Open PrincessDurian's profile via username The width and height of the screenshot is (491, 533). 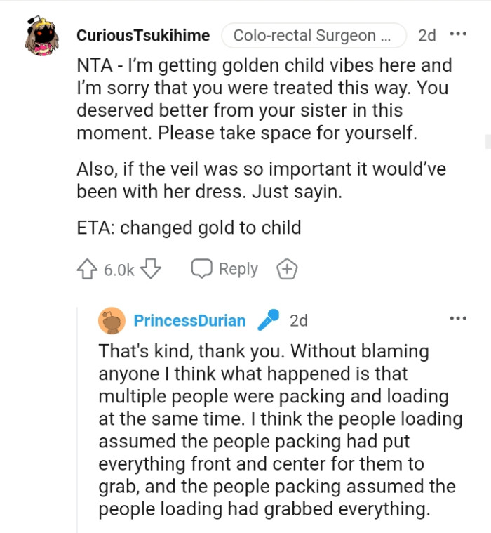coord(189,321)
